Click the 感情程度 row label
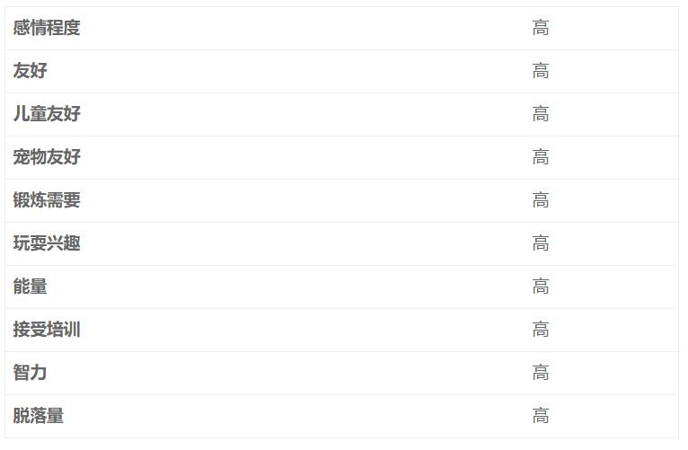The width and height of the screenshot is (688, 450). pos(47,28)
